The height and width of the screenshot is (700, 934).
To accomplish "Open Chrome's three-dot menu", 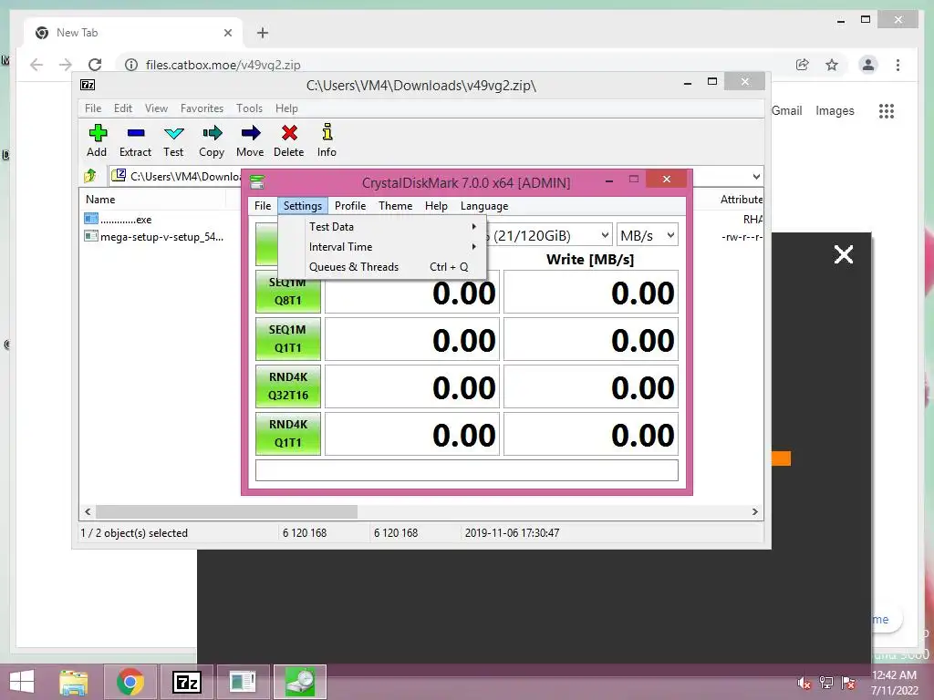I will pyautogui.click(x=898, y=65).
